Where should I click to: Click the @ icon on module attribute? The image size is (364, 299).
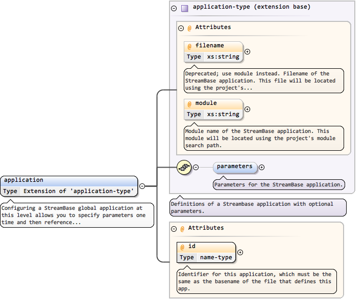[x=189, y=104]
